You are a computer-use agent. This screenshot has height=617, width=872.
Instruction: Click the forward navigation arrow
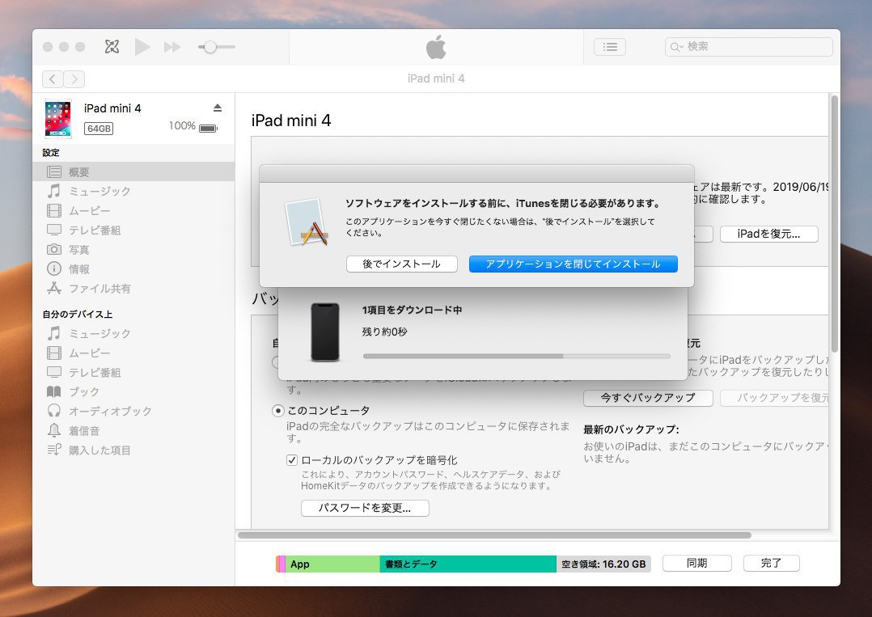pyautogui.click(x=74, y=78)
